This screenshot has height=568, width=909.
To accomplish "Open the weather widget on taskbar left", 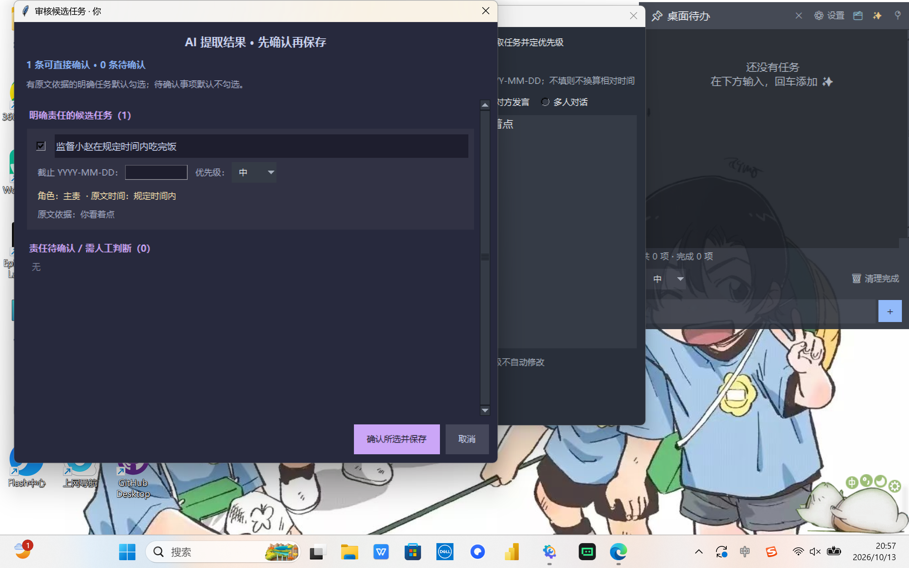I will click(23, 551).
